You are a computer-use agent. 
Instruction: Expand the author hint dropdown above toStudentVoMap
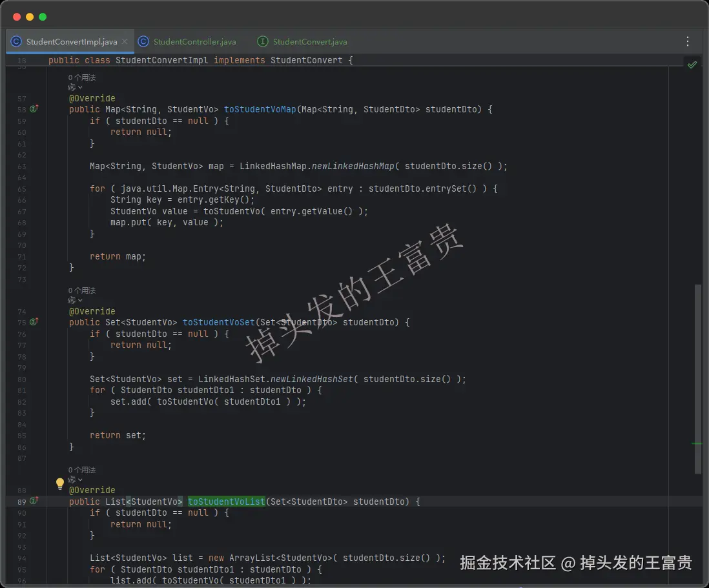[75, 87]
